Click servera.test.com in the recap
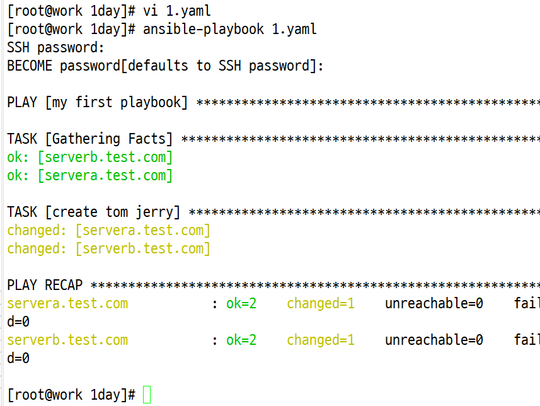Viewport: 540px width, 406px height. [67, 303]
